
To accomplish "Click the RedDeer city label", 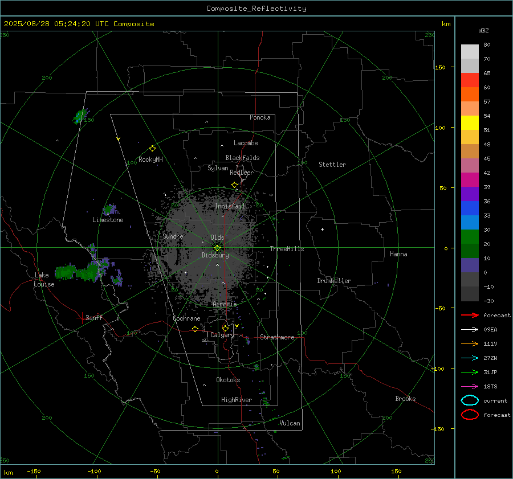I will 242,173.
